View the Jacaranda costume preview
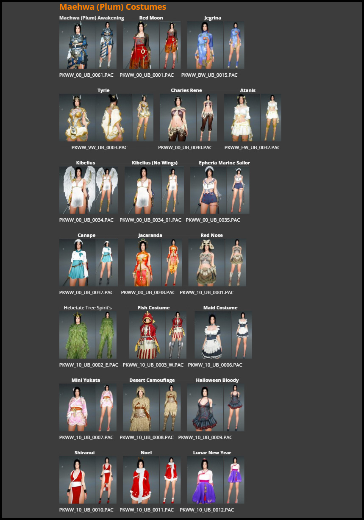 click(153, 262)
